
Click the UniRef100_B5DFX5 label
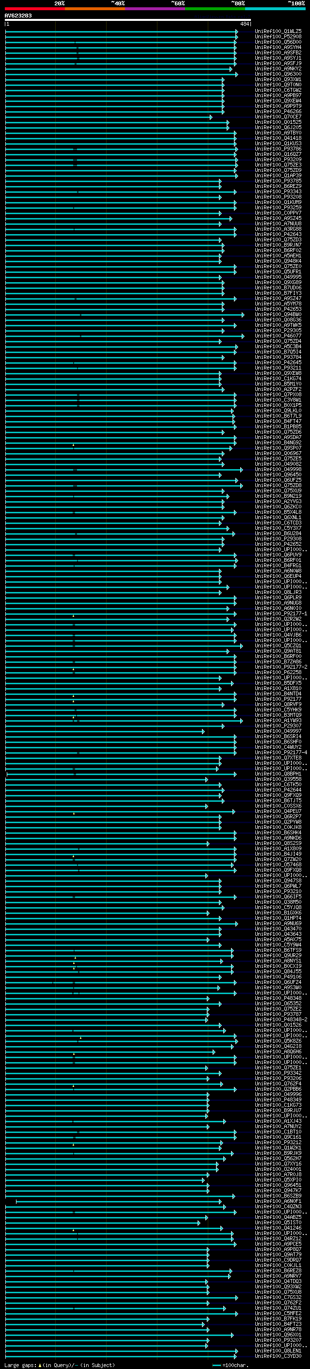[278, 683]
